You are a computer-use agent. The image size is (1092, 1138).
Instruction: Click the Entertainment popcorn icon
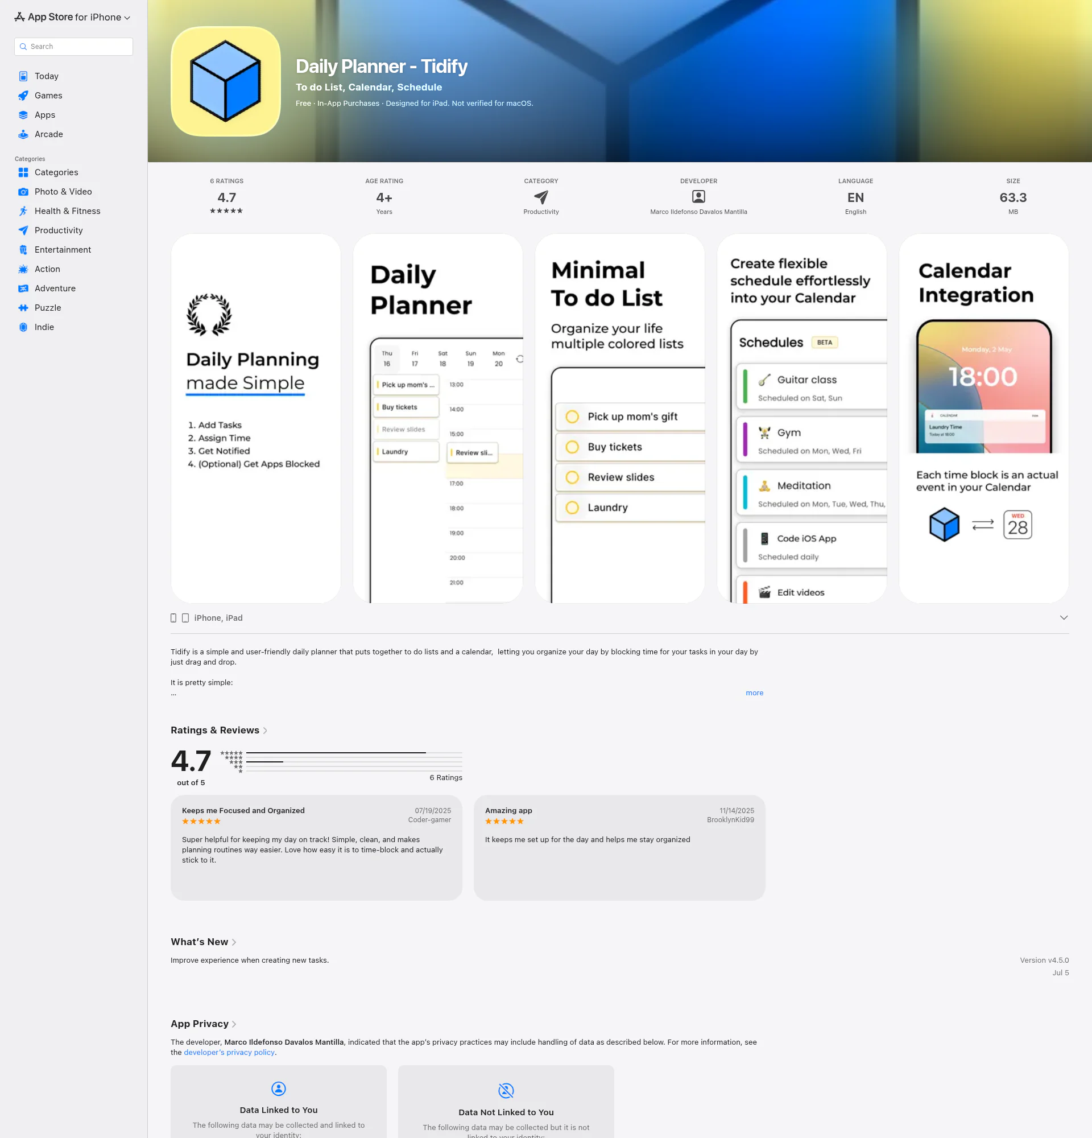23,250
